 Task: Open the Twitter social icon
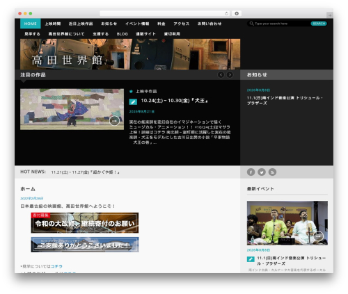click(262, 172)
